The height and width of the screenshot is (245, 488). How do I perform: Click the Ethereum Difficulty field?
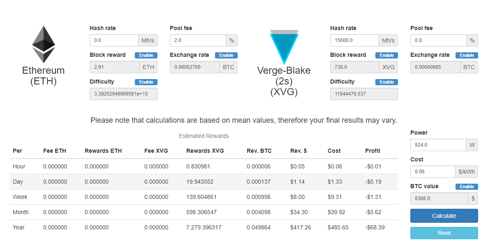(124, 94)
